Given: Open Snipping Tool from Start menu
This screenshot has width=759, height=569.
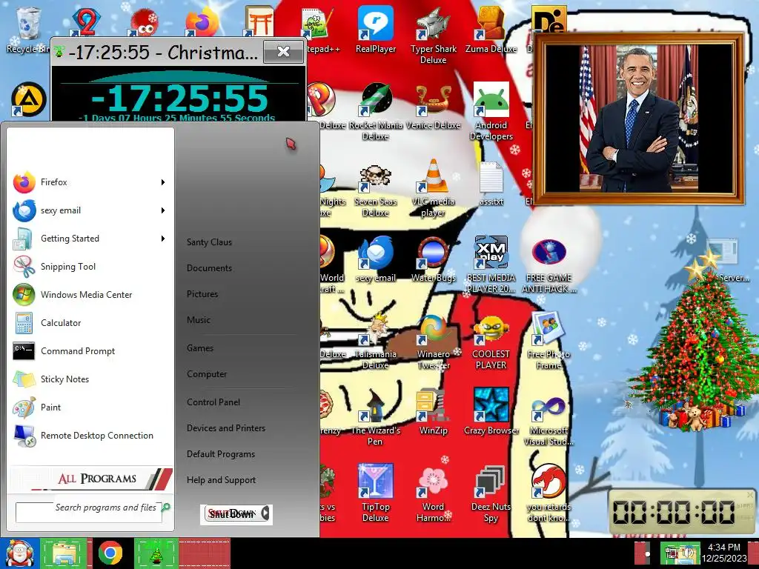Looking at the screenshot, I should coord(90,267).
